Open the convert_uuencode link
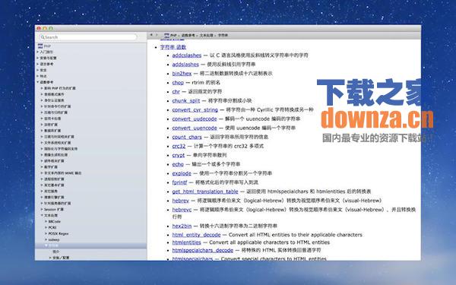 point(195,128)
